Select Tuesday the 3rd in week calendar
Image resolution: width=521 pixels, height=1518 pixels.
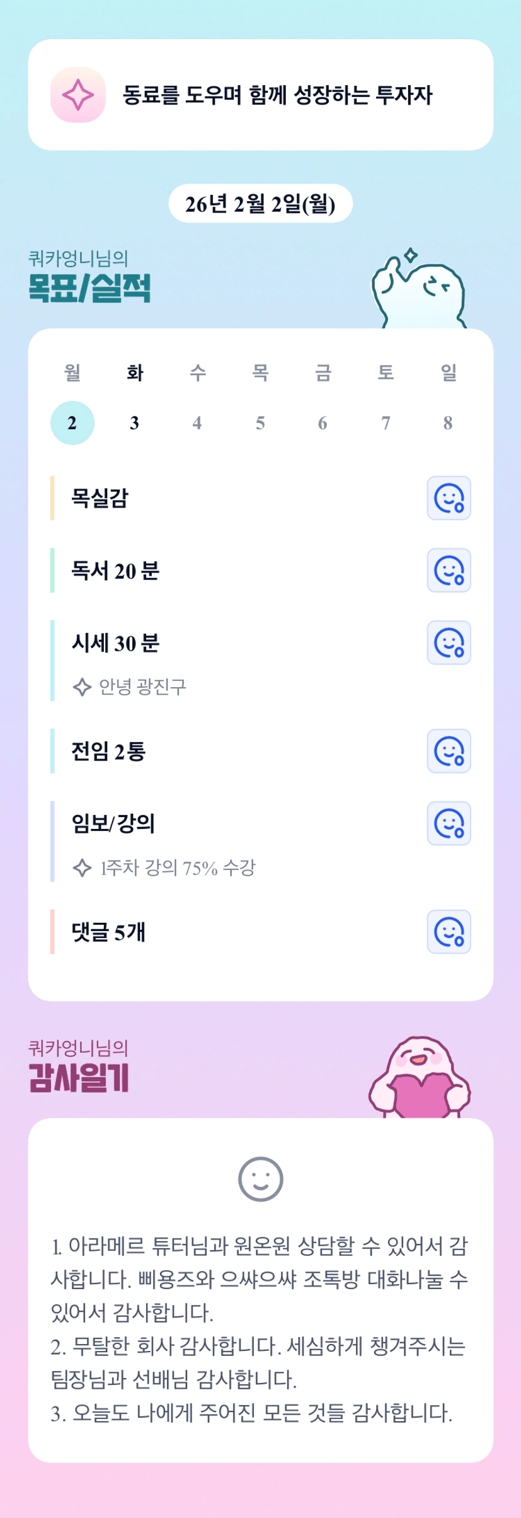pyautogui.click(x=135, y=423)
